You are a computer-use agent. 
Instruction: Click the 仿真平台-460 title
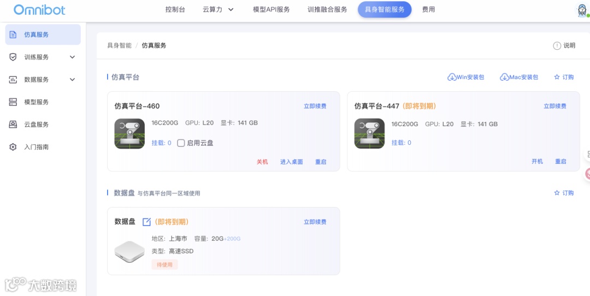click(137, 106)
